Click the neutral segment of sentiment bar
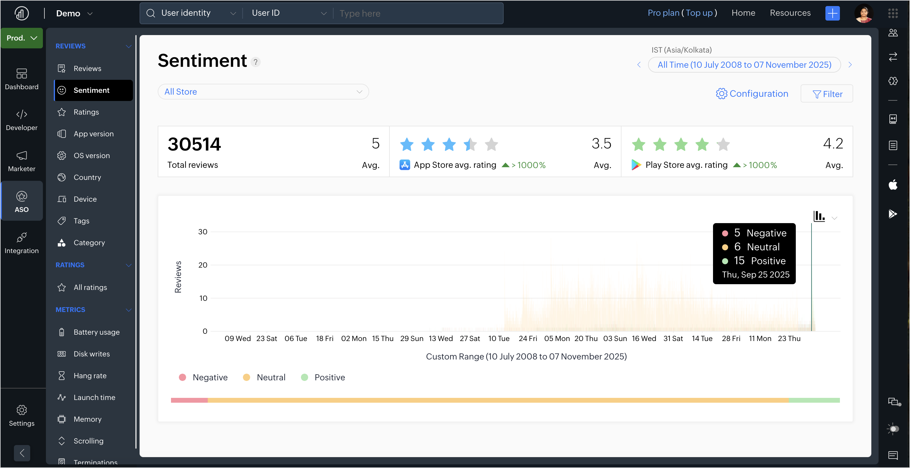The height and width of the screenshot is (468, 910). (x=498, y=400)
